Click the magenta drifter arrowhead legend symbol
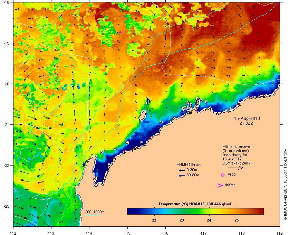290x235 pixels. [220, 186]
